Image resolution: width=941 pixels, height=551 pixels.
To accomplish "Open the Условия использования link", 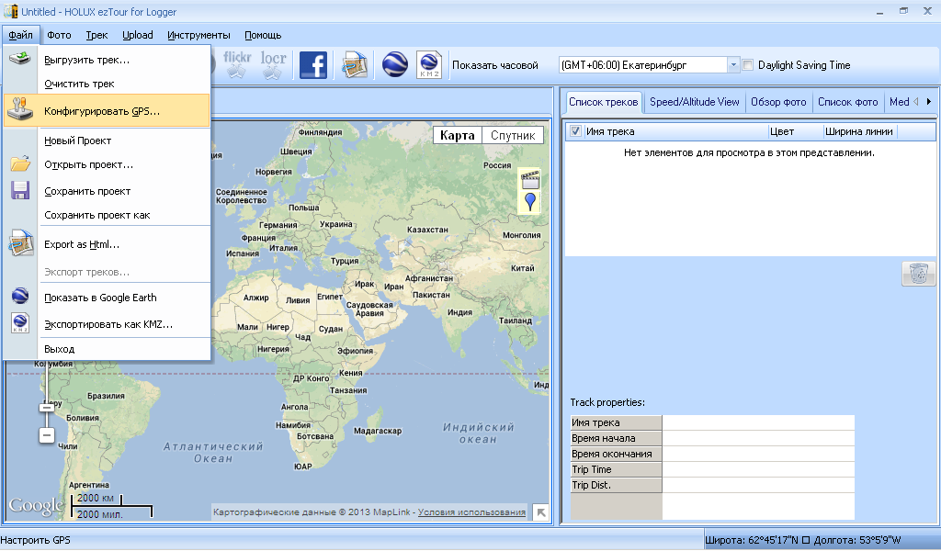I will [x=471, y=512].
